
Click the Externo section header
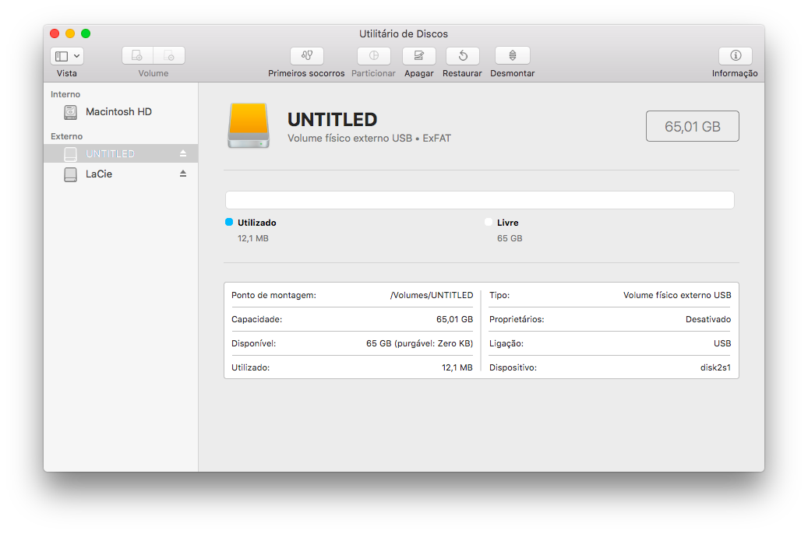66,136
